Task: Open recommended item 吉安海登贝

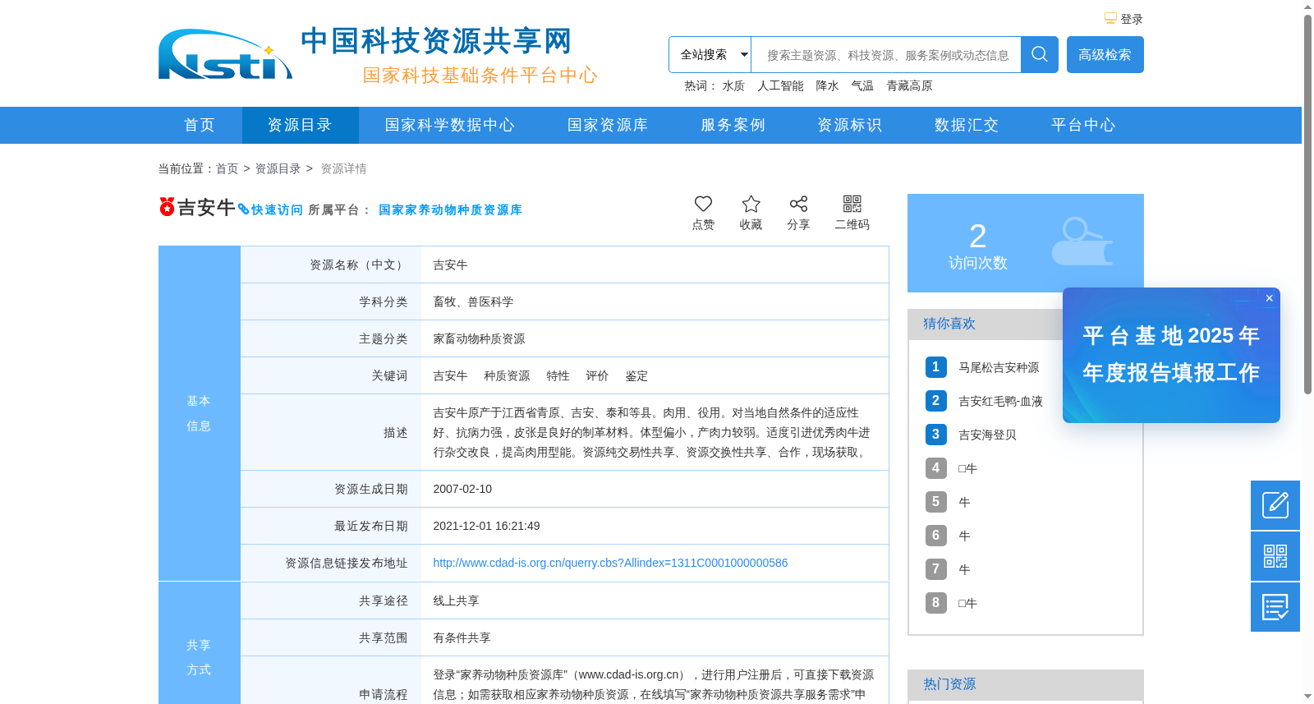Action: (987, 435)
